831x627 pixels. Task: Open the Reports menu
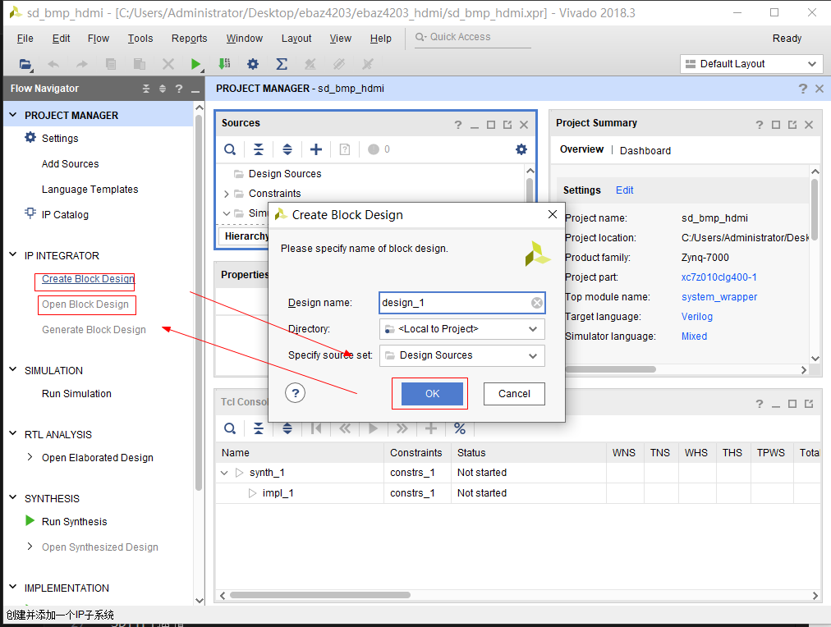pos(189,38)
